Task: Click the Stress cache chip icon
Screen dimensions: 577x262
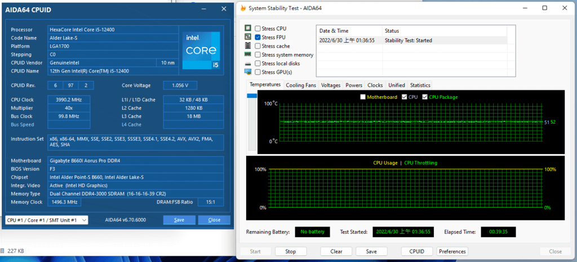Action: point(248,46)
